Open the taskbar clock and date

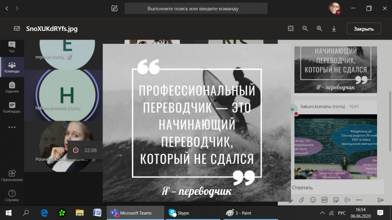tap(361, 213)
